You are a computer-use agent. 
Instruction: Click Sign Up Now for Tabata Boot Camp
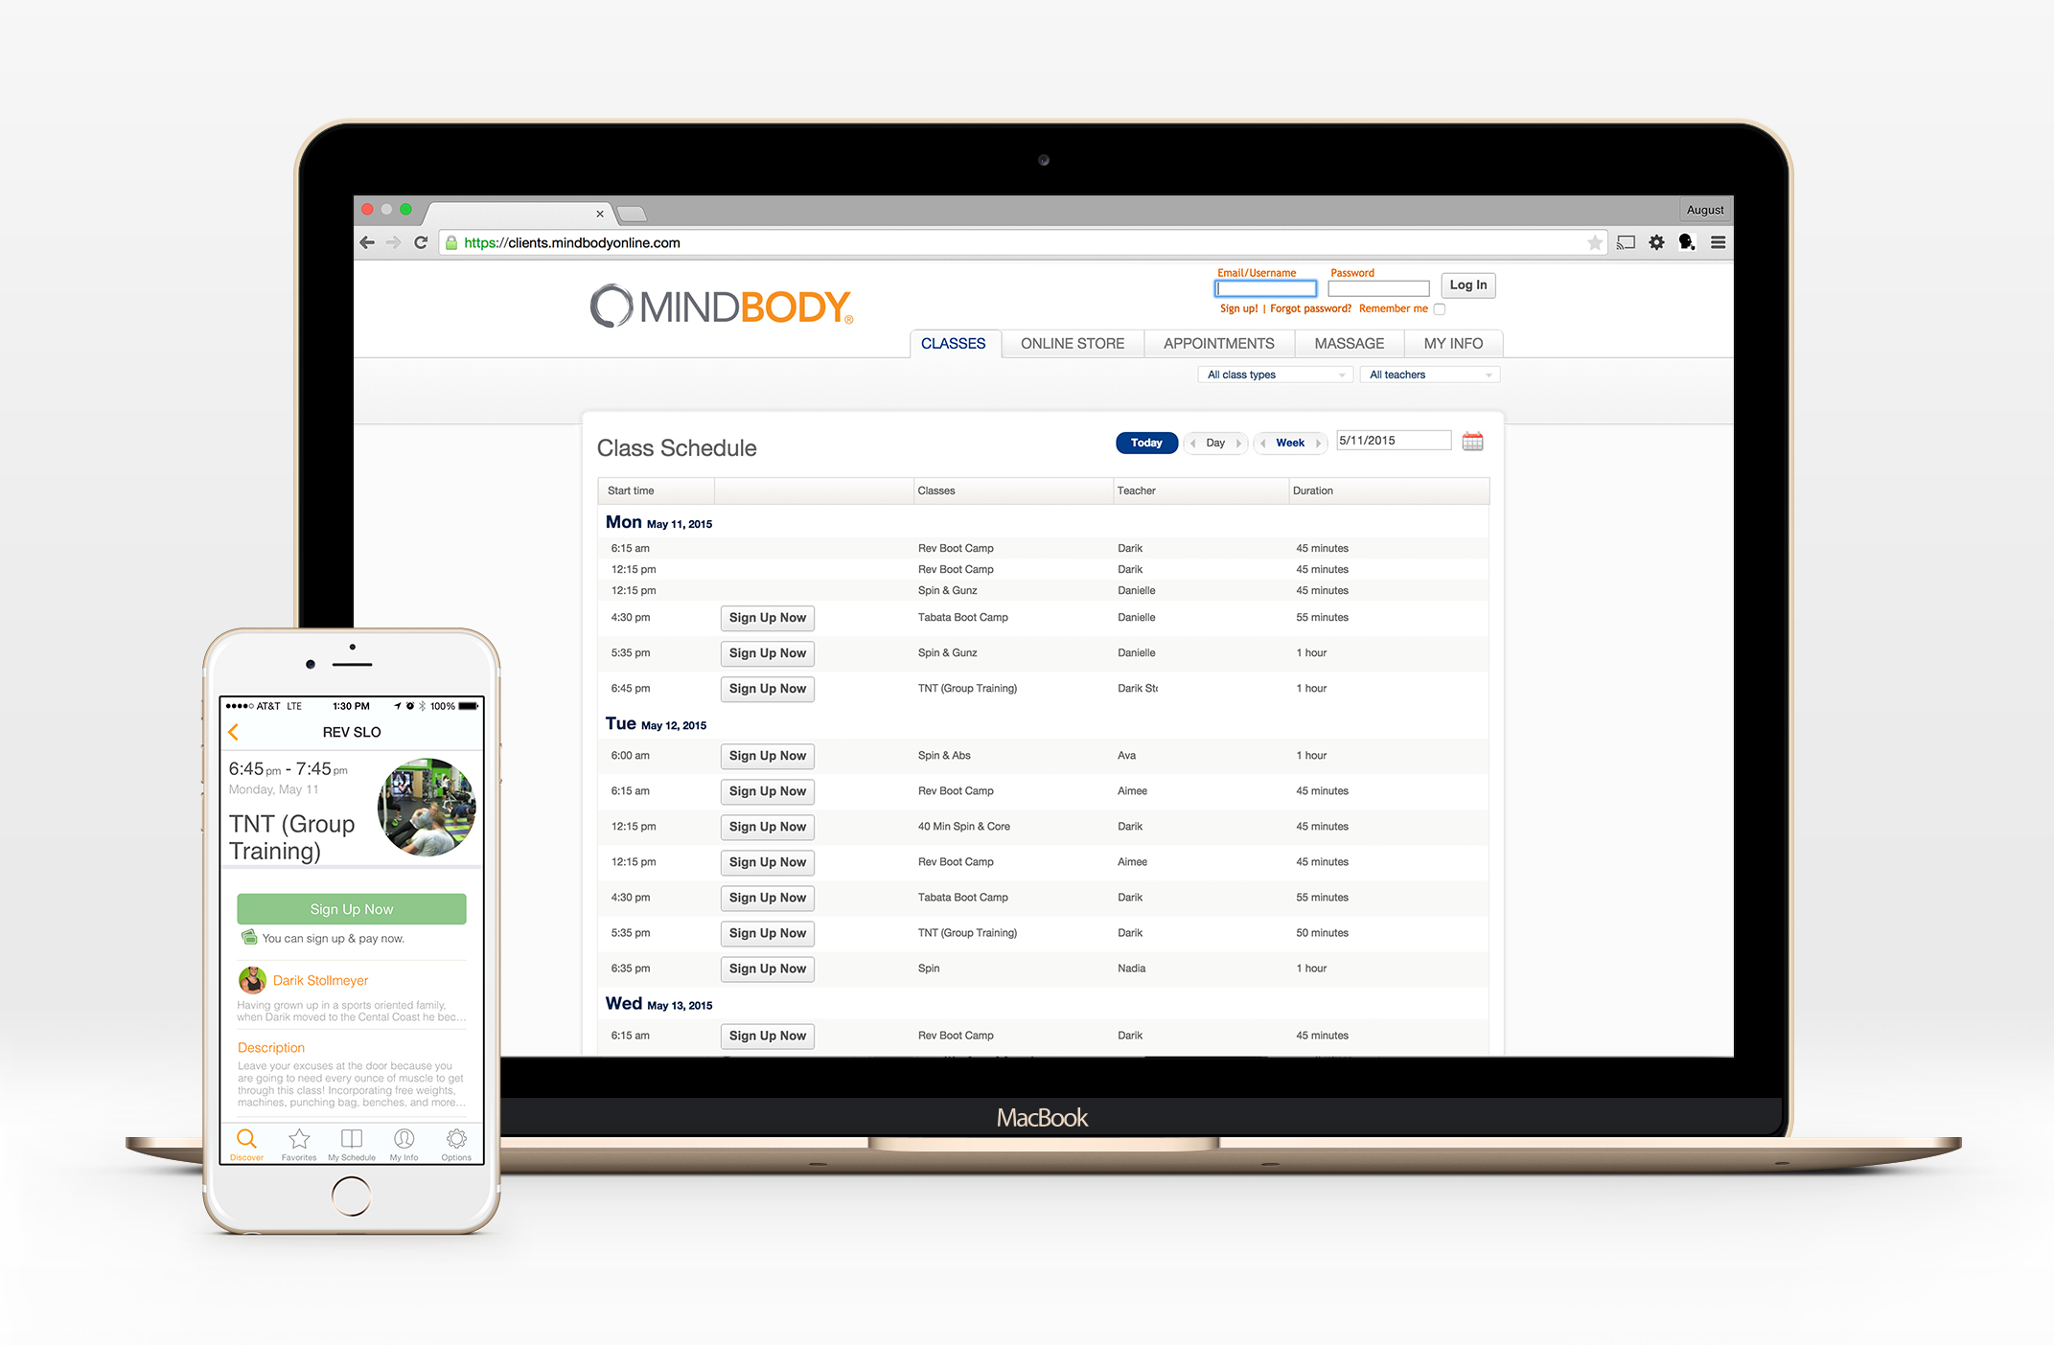[767, 617]
